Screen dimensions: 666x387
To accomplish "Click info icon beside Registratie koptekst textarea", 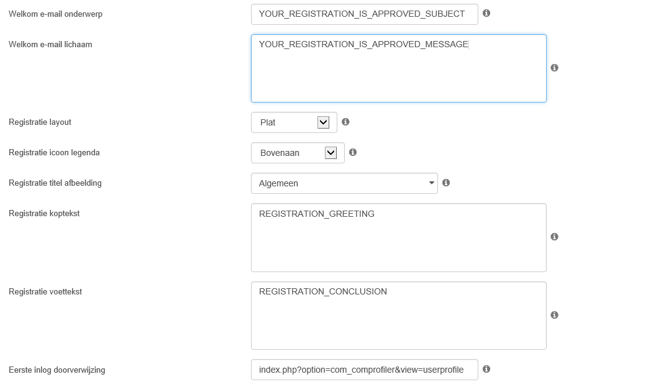I will coord(554,237).
